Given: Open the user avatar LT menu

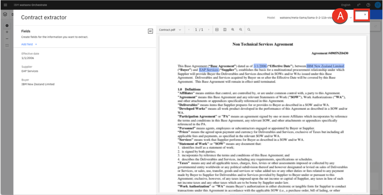Looking at the screenshot, I should pyautogui.click(x=377, y=5).
